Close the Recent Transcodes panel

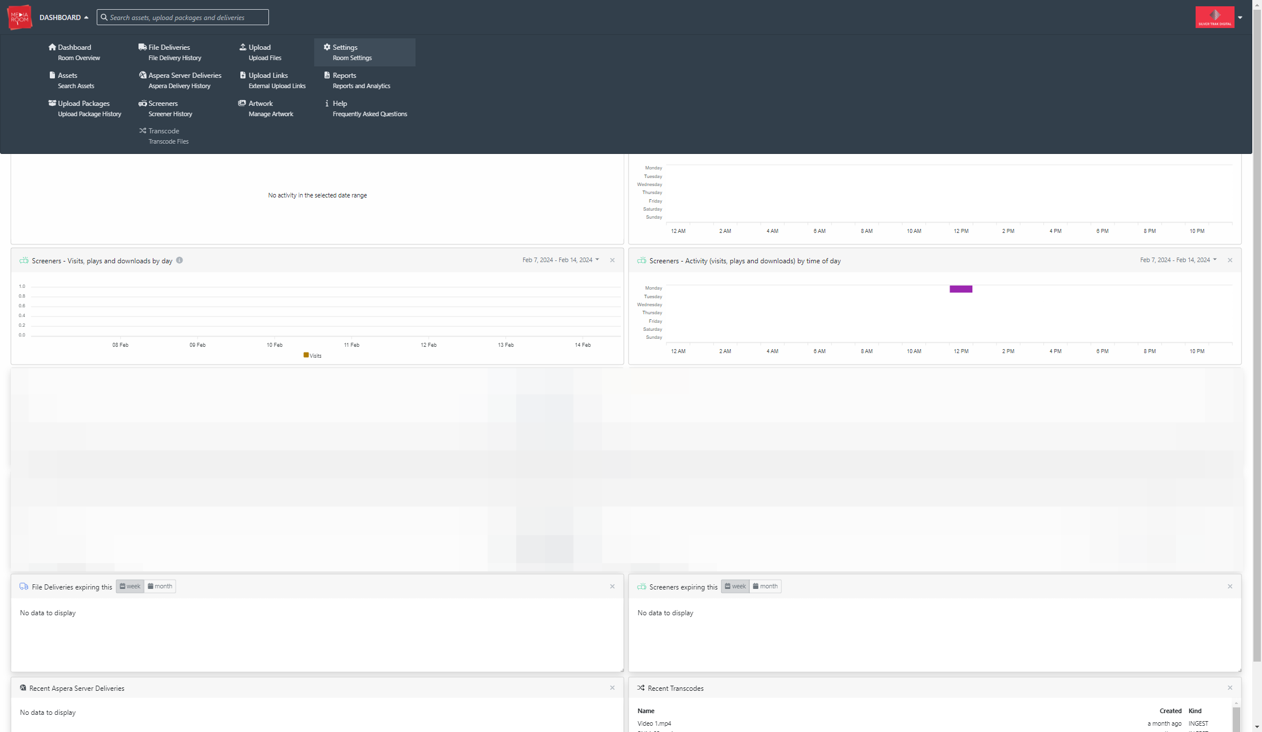pyautogui.click(x=1230, y=688)
